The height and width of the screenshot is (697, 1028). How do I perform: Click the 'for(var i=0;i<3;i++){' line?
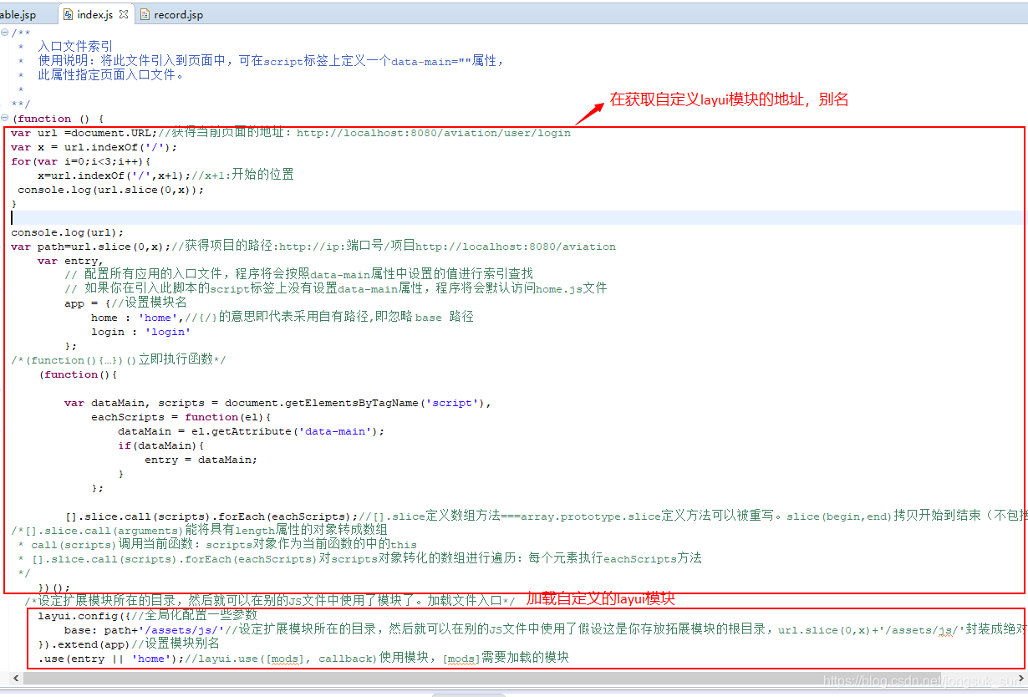coord(81,160)
